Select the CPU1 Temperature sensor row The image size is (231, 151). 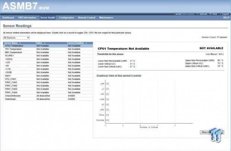[x=48, y=46]
